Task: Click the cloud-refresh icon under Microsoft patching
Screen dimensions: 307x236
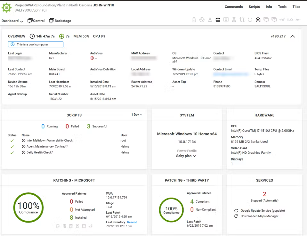Action: pos(58,226)
